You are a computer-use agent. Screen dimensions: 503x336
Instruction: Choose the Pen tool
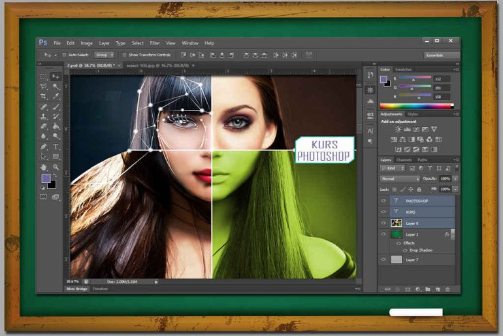click(44, 146)
